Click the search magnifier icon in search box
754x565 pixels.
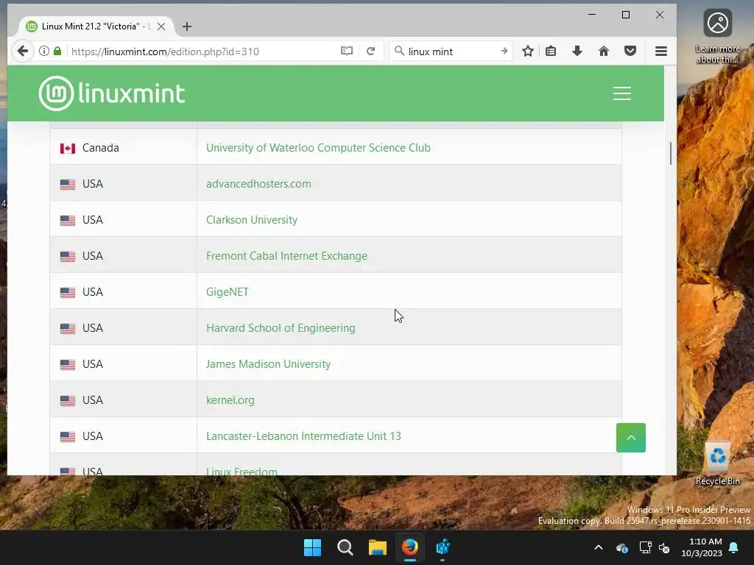399,51
